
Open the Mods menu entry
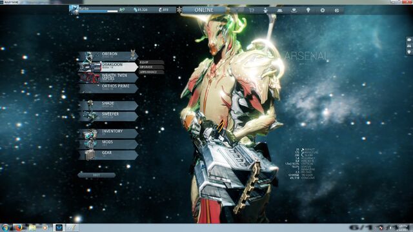tap(108, 144)
